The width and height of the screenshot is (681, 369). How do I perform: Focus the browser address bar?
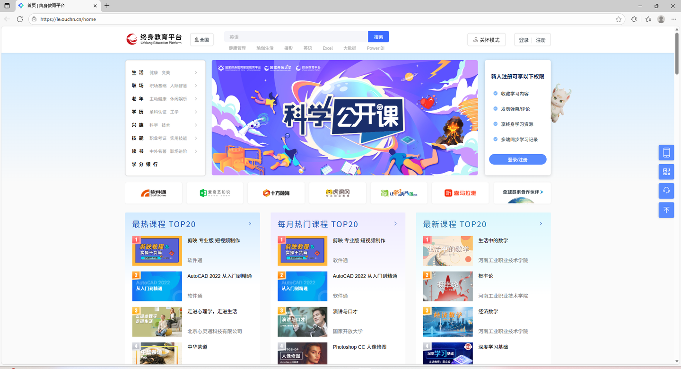point(326,19)
